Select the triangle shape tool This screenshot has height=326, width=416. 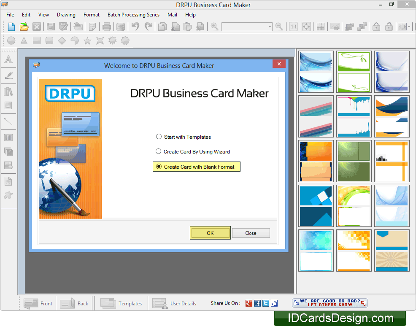click(x=24, y=40)
